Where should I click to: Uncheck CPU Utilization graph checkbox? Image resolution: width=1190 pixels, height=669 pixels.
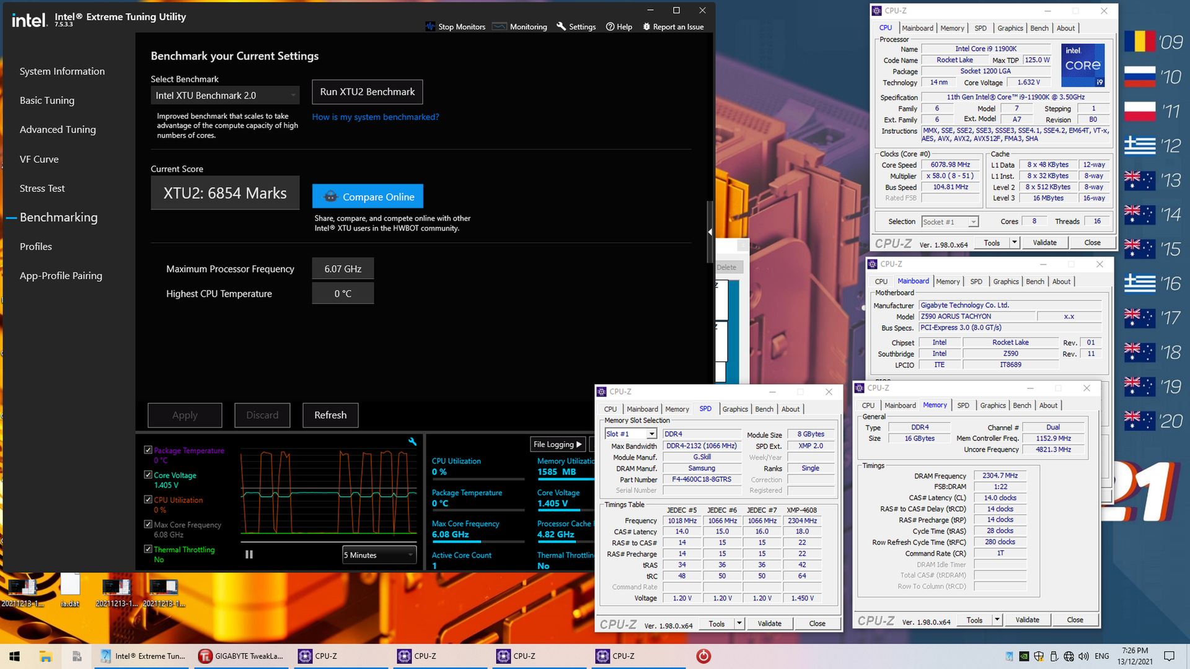148,499
